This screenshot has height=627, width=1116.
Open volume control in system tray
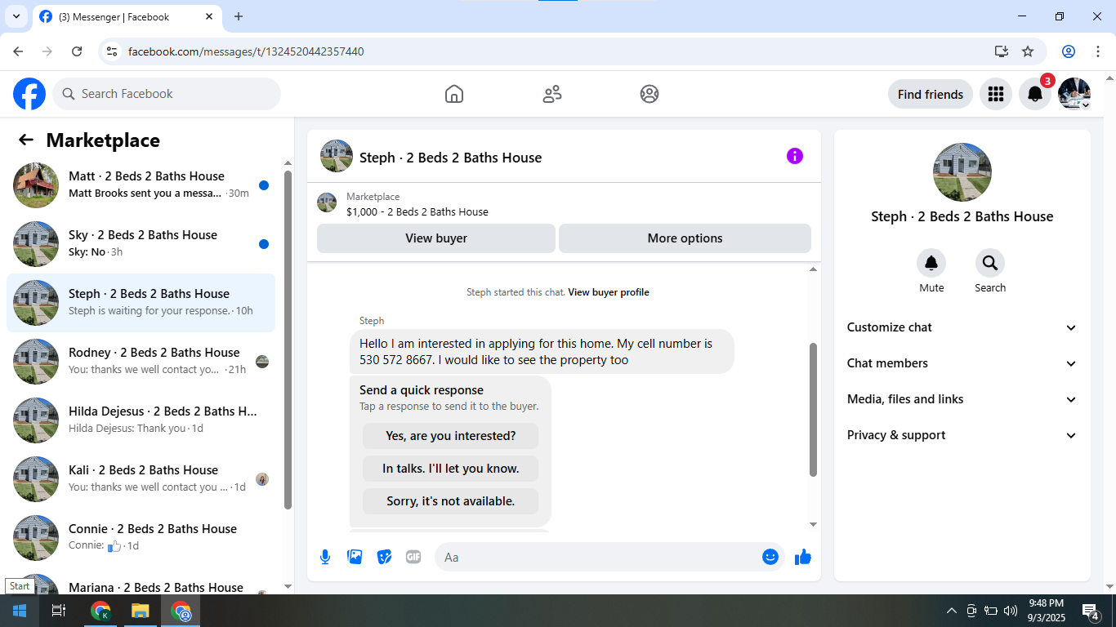pos(1010,611)
